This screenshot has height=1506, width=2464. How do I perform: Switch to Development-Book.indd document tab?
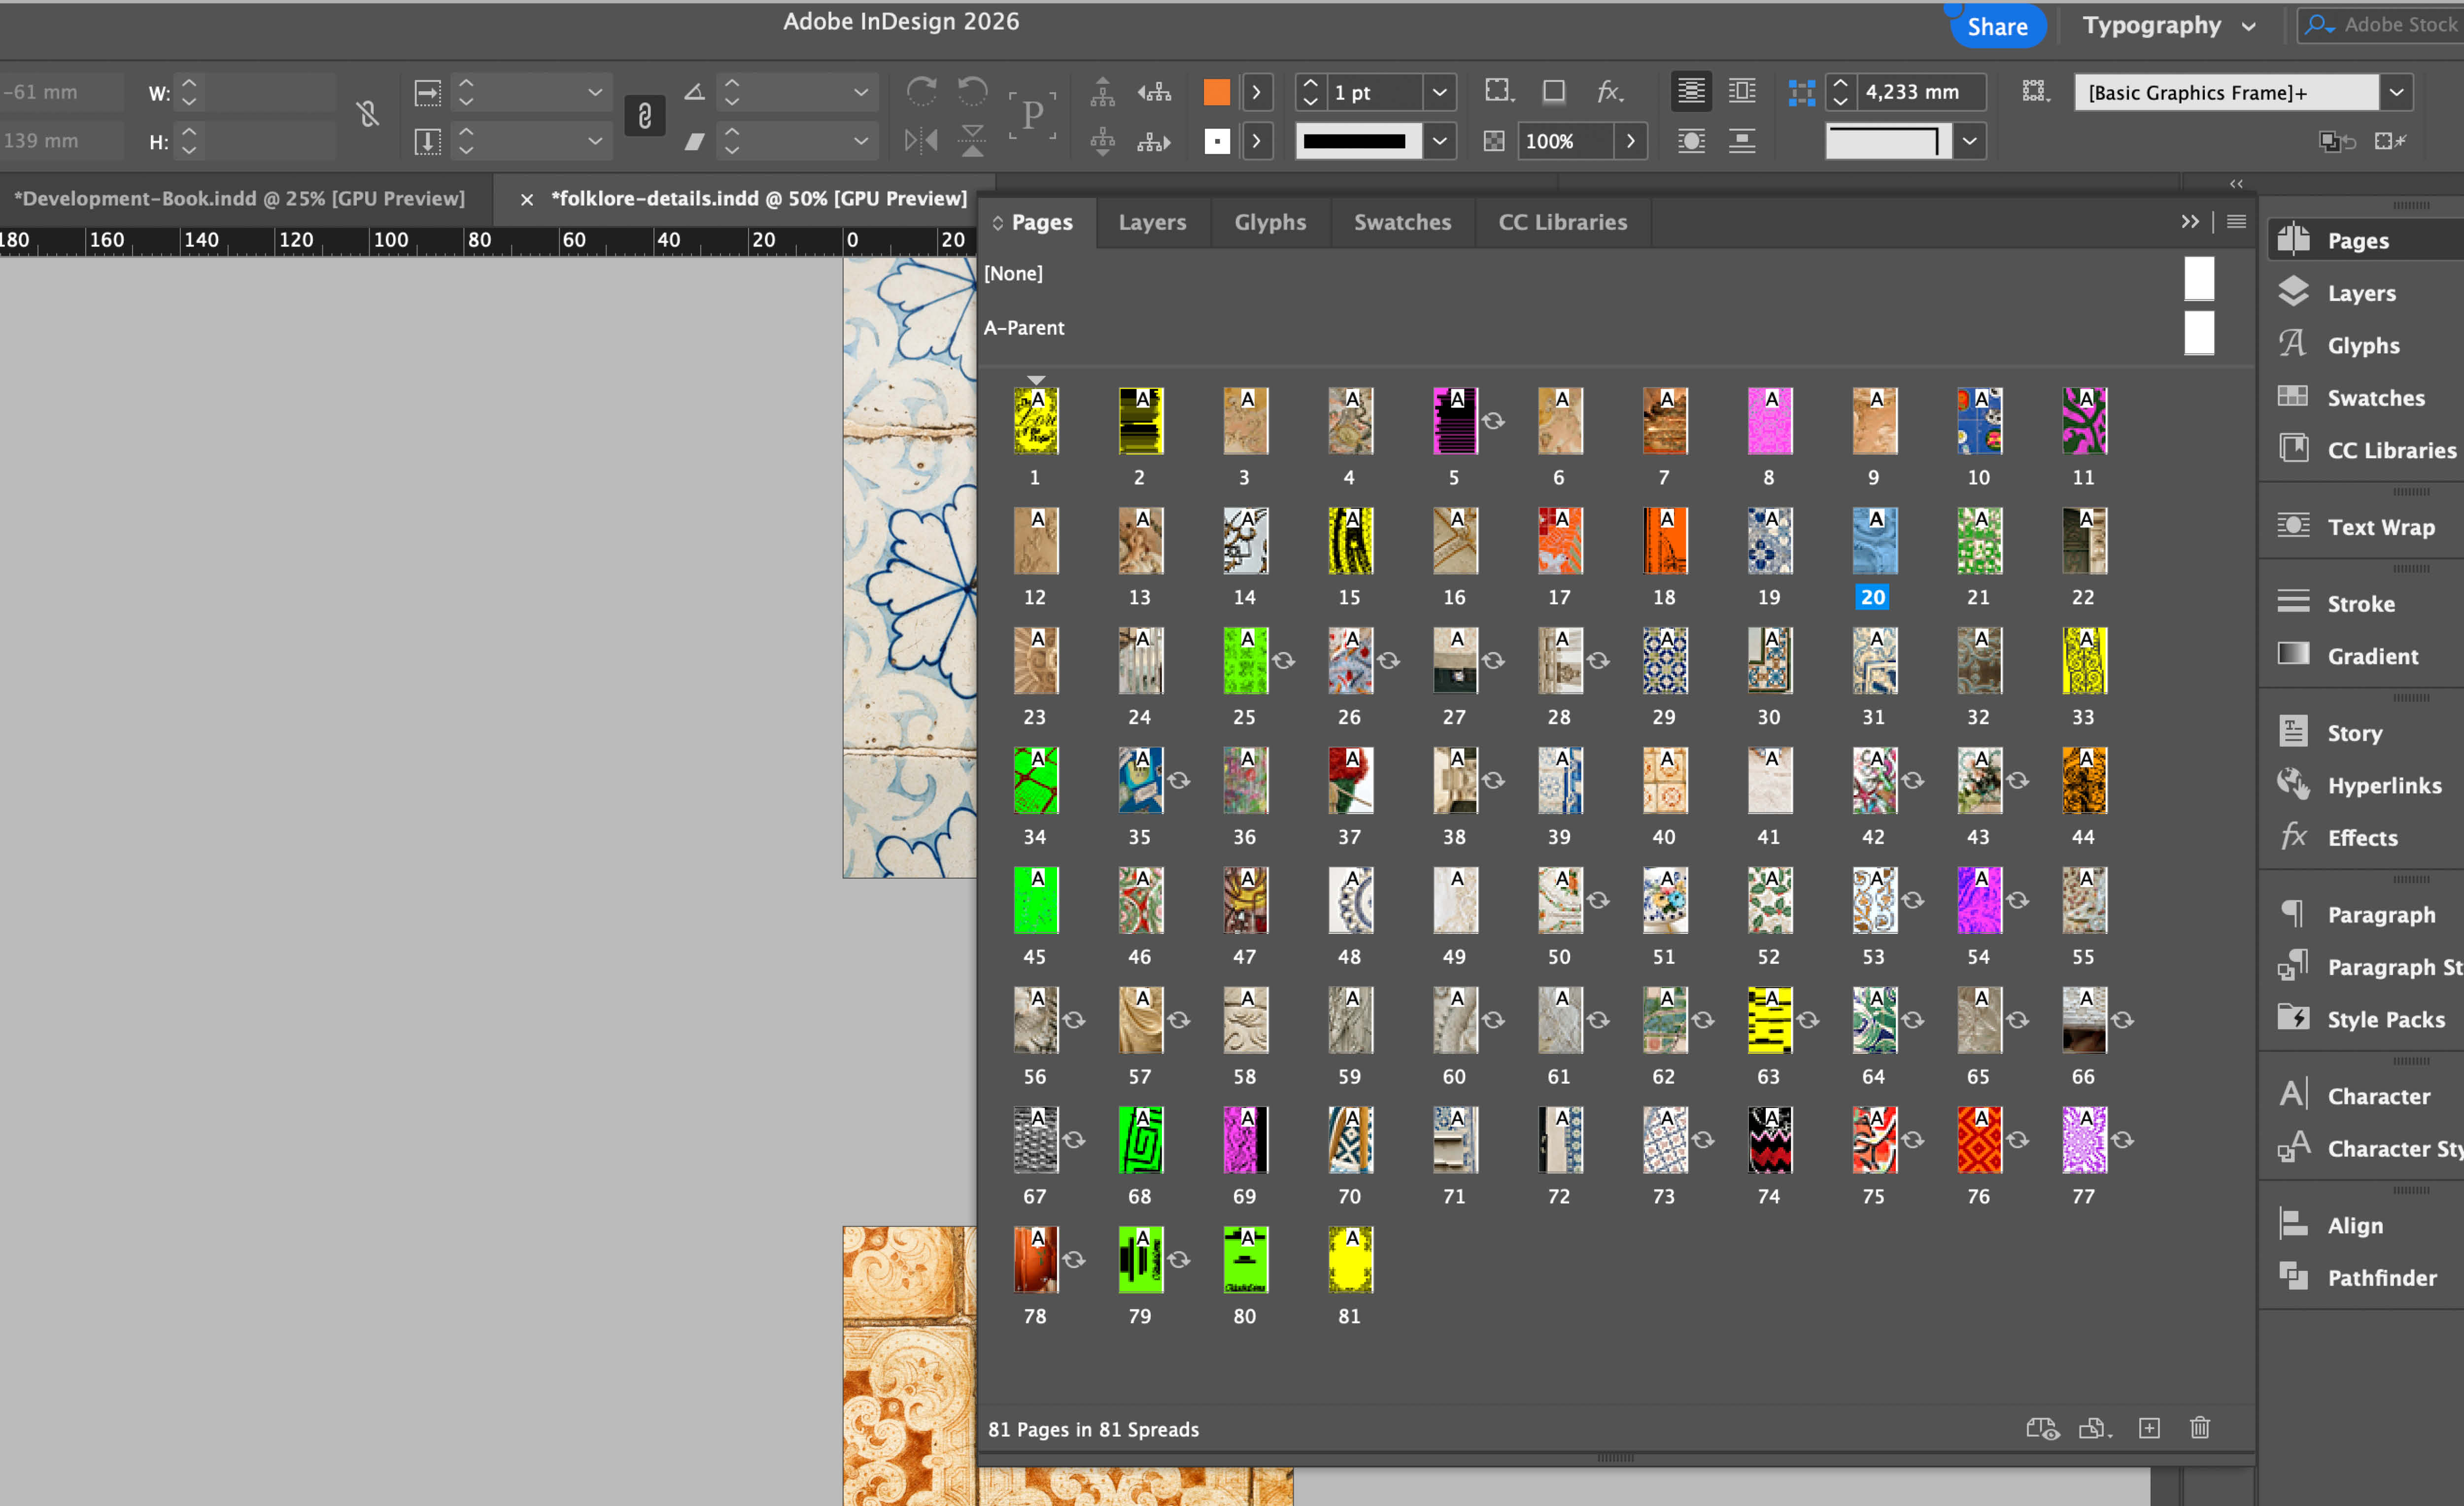click(240, 198)
